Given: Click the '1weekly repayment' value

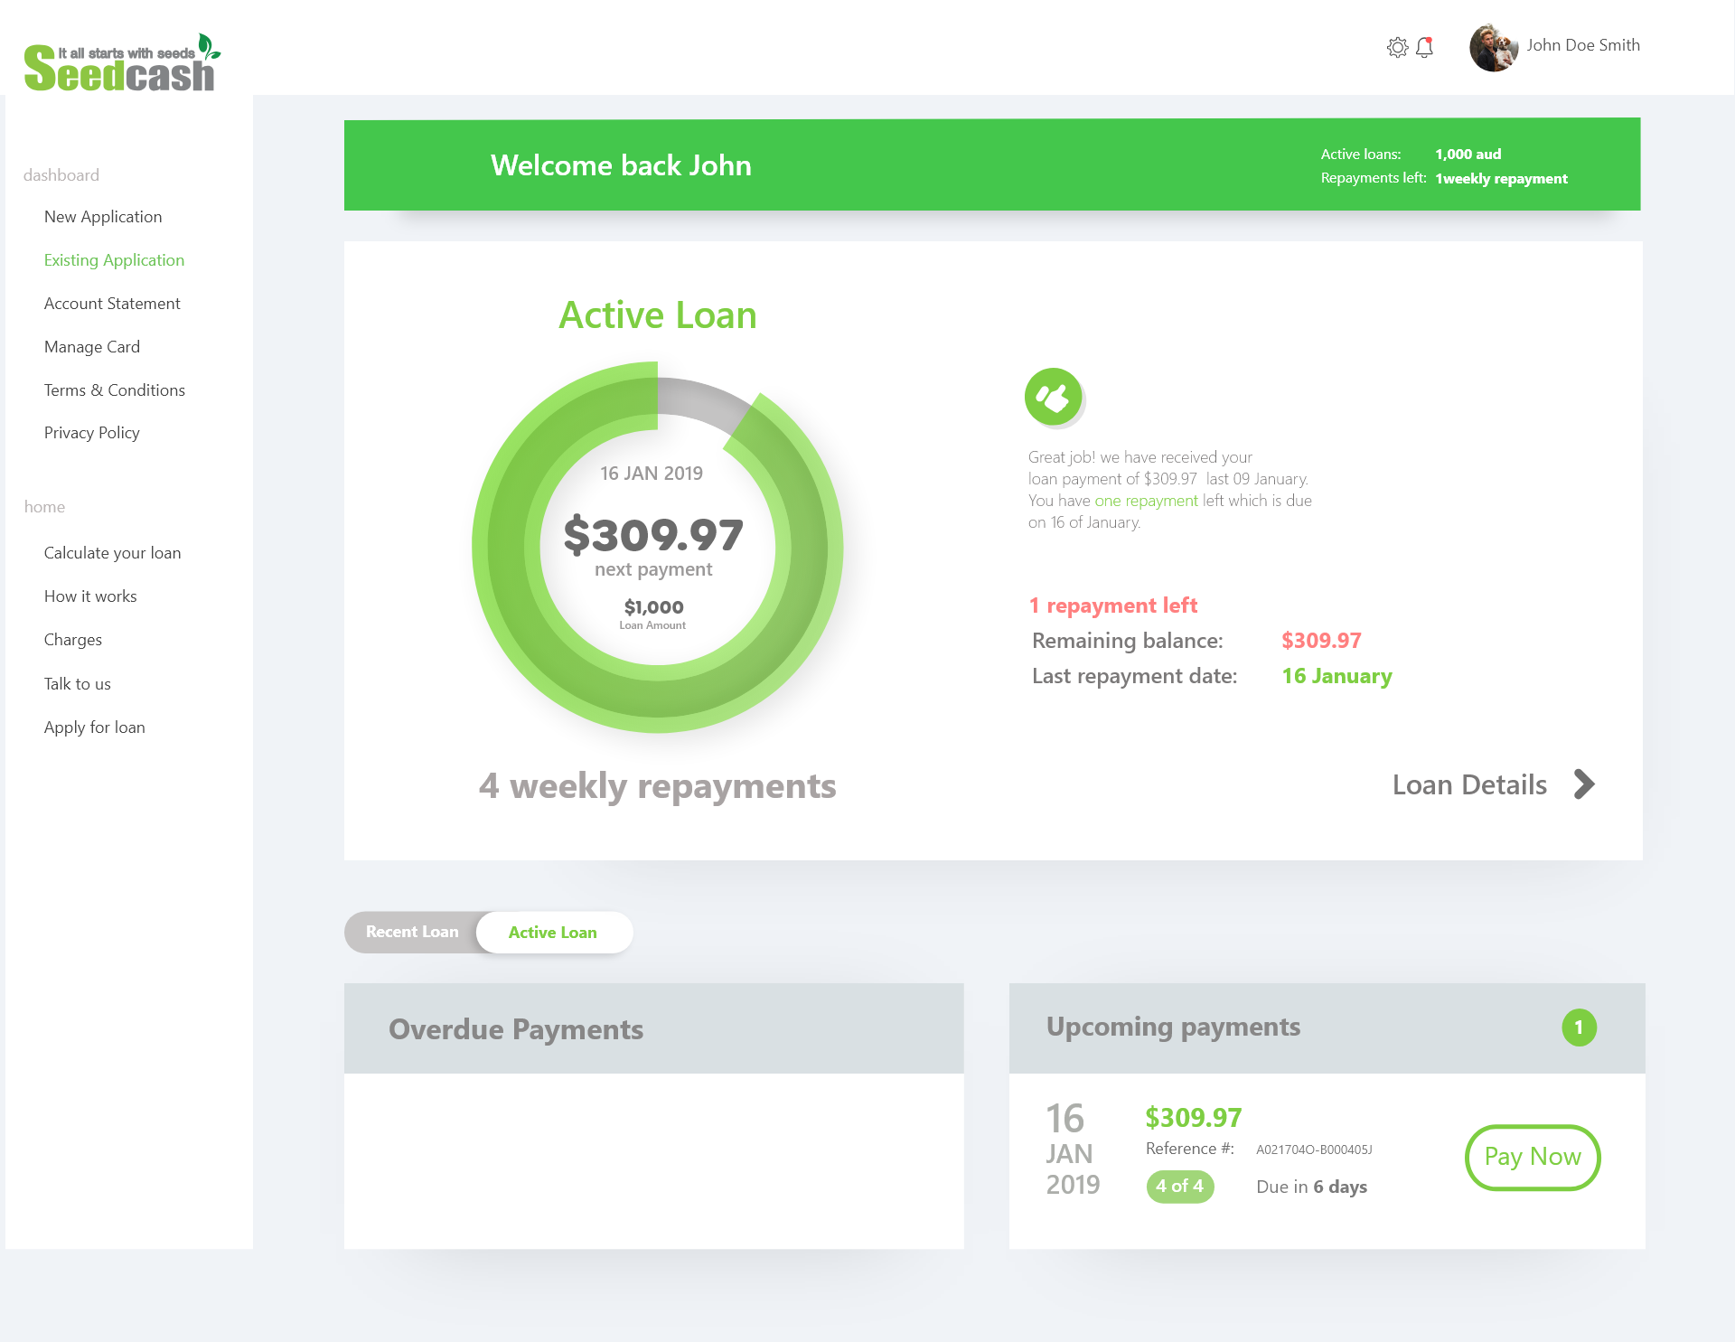Looking at the screenshot, I should 1501,179.
